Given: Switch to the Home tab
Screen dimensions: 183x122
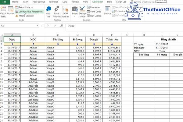Looking at the screenshot, I should [x=15, y=2].
